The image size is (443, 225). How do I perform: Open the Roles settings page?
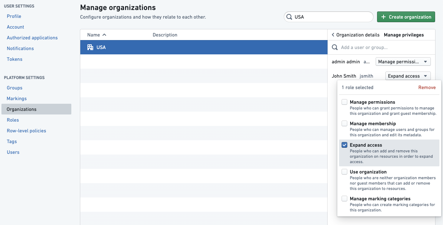13,120
